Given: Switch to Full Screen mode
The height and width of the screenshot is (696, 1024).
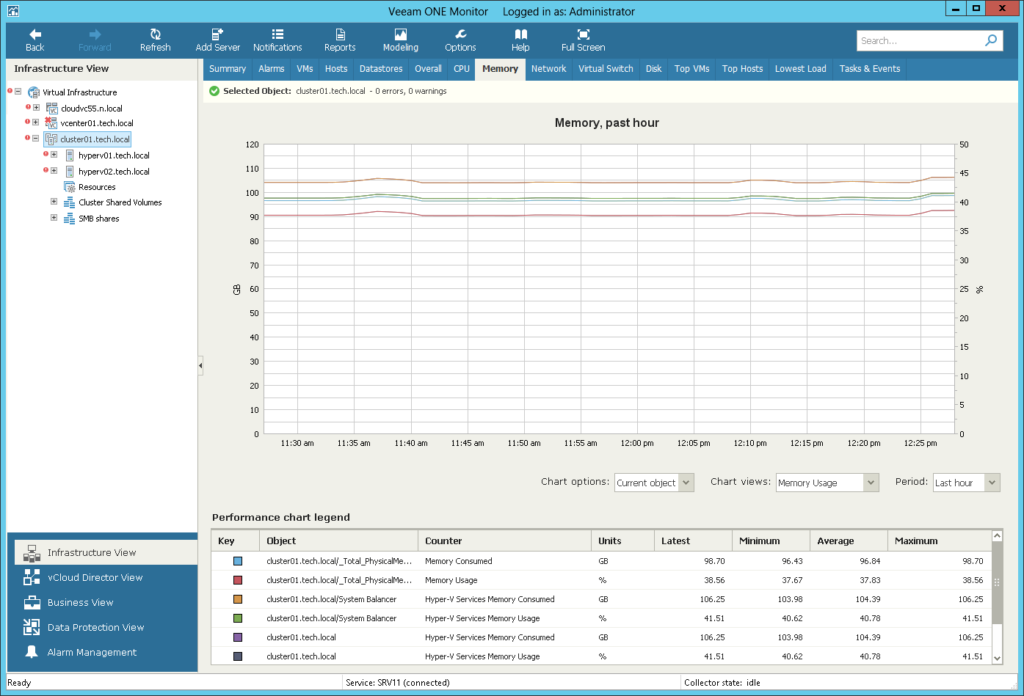Looking at the screenshot, I should click(x=583, y=34).
